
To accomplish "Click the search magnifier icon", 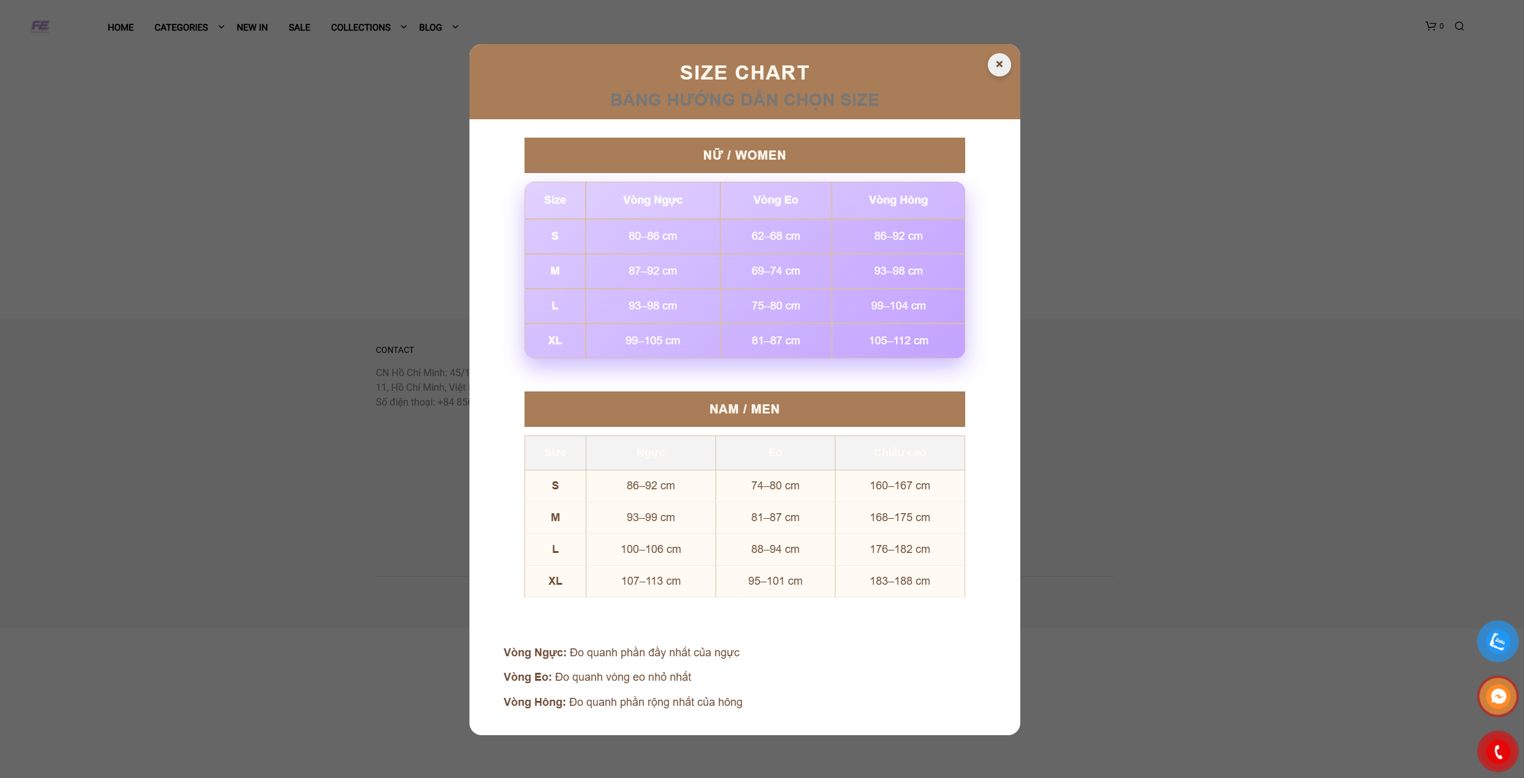I will (1459, 26).
